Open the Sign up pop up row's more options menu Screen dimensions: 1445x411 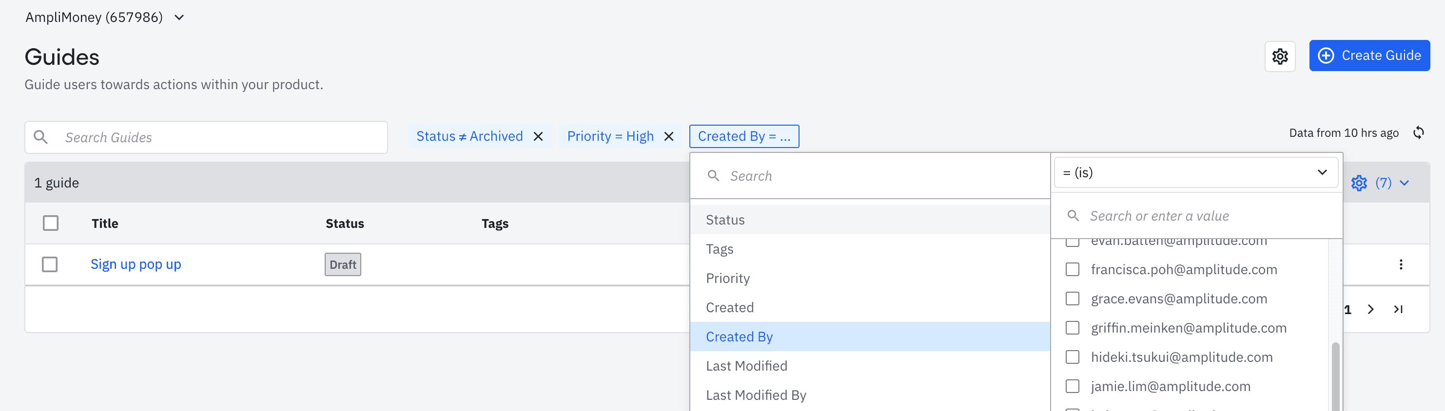coord(1400,264)
